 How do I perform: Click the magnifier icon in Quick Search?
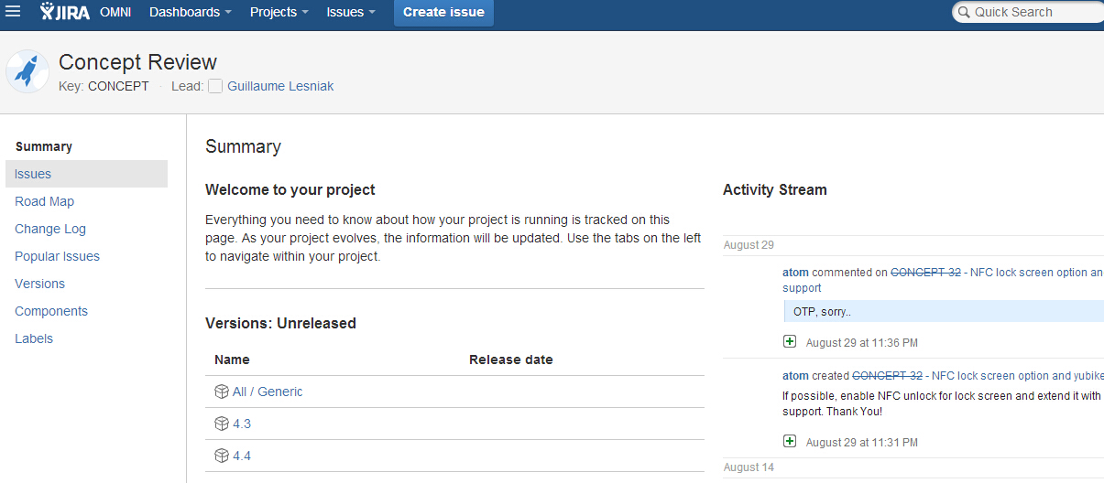point(964,12)
